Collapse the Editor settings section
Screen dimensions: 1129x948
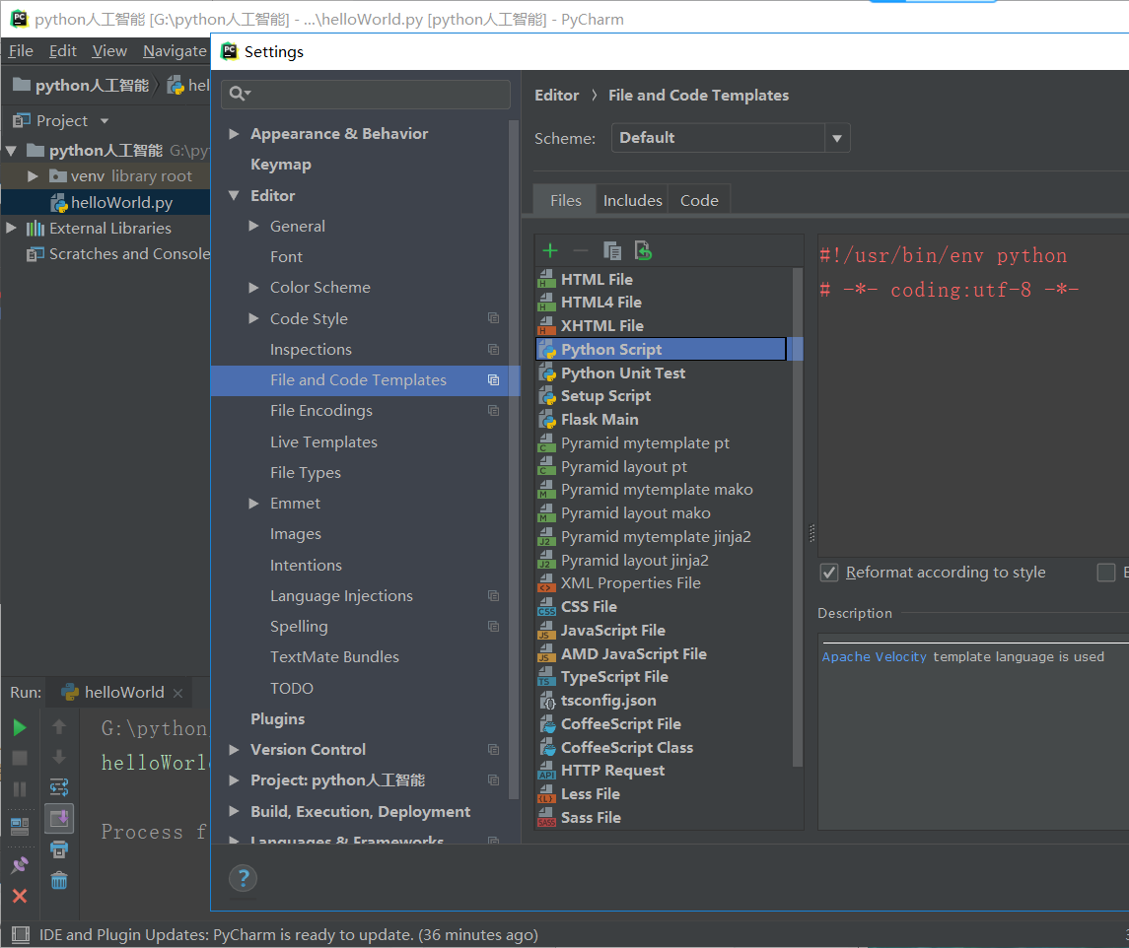point(234,194)
